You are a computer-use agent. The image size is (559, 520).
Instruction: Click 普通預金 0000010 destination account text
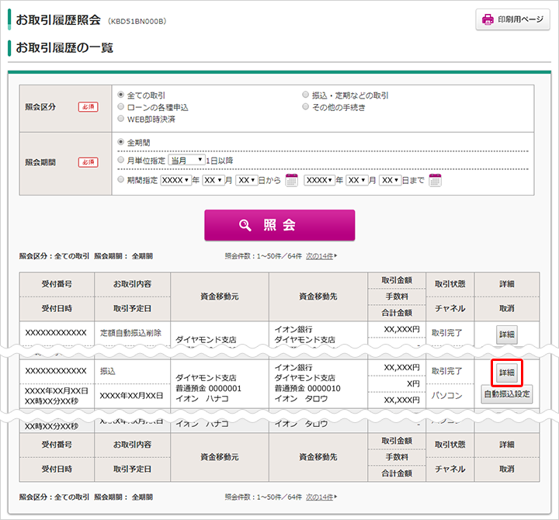307,389
